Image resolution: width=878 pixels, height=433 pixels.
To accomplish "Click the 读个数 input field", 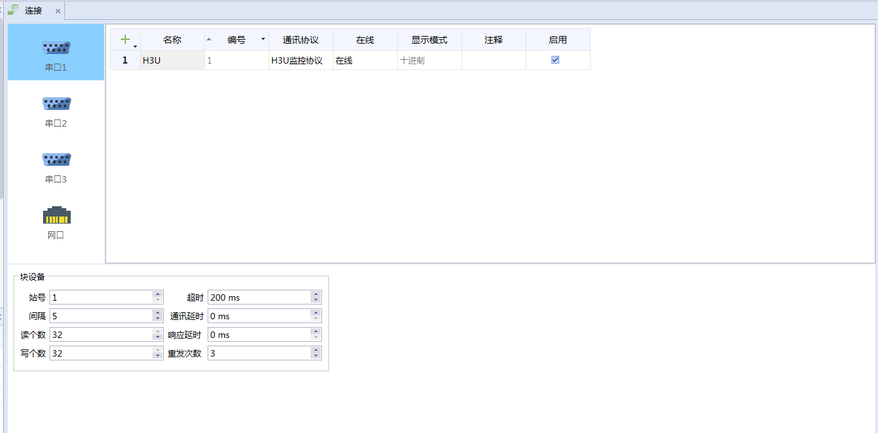I will [x=100, y=335].
